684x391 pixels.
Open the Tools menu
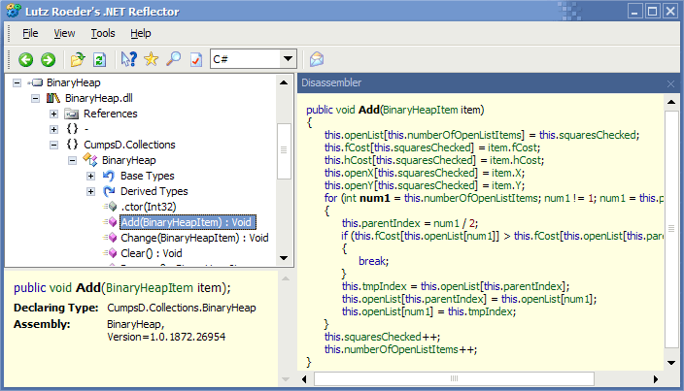click(103, 33)
